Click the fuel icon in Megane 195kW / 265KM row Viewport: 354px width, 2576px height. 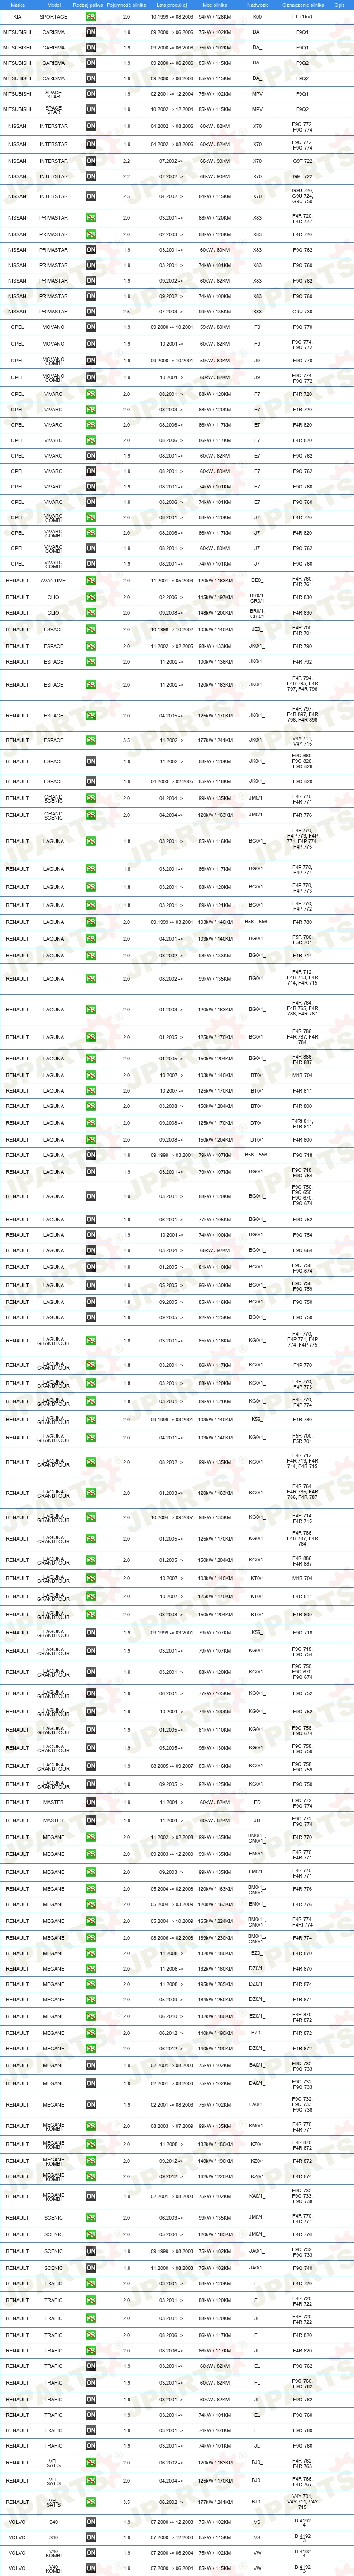click(x=91, y=1985)
